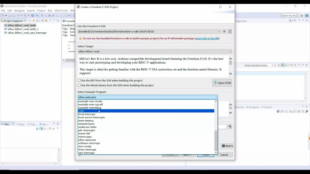310x174 pixels.
Task: Maximize the Project Explorer panel
Action: 58,20
